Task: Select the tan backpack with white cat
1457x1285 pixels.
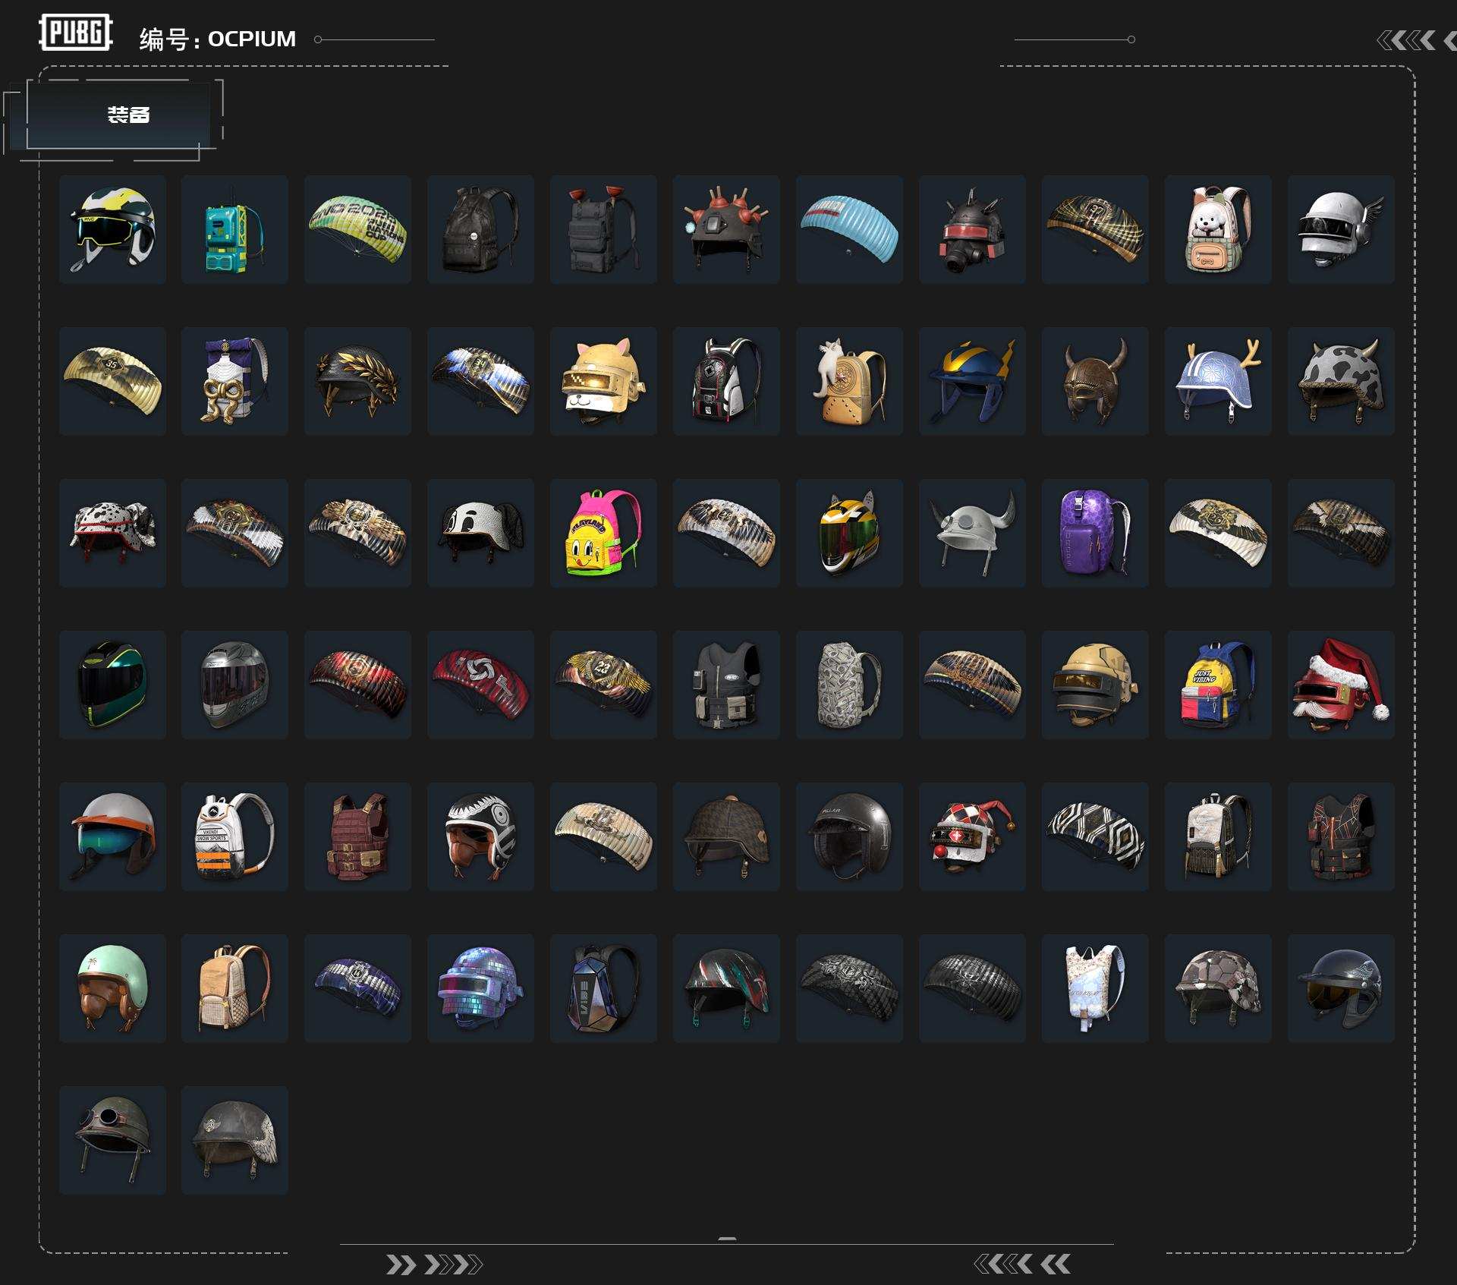Action: click(x=849, y=381)
